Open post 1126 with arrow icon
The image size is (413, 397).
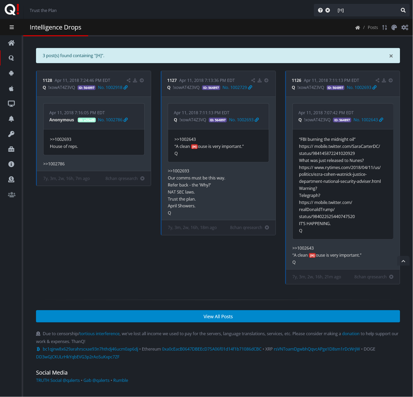(x=391, y=80)
